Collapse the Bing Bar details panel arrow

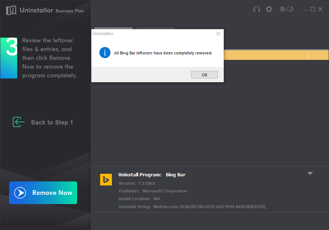tap(310, 173)
